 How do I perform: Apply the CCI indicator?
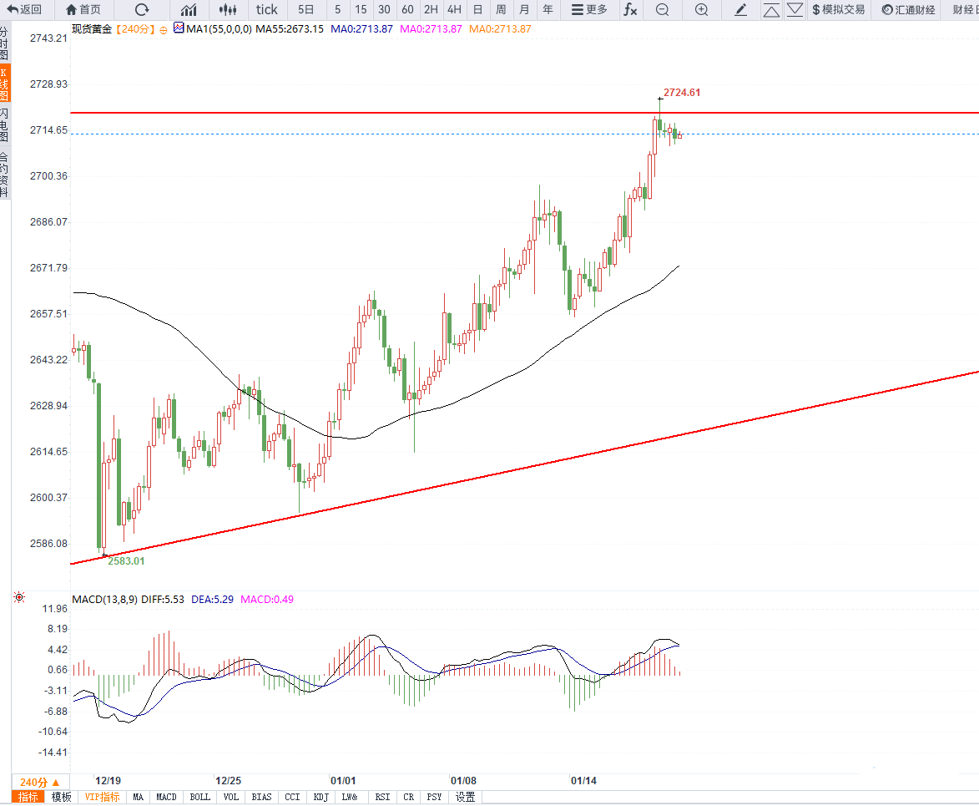click(292, 797)
